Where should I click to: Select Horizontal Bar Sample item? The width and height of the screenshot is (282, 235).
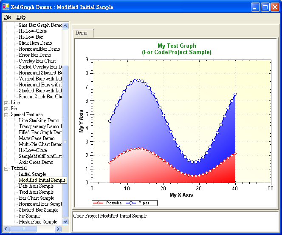click(x=40, y=203)
